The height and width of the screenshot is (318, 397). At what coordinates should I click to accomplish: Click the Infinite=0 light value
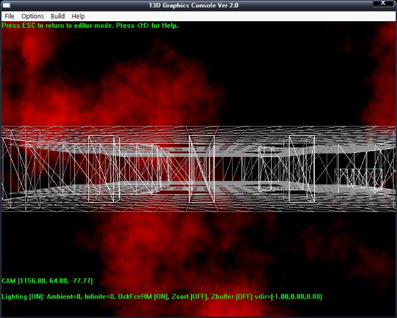tap(100, 297)
